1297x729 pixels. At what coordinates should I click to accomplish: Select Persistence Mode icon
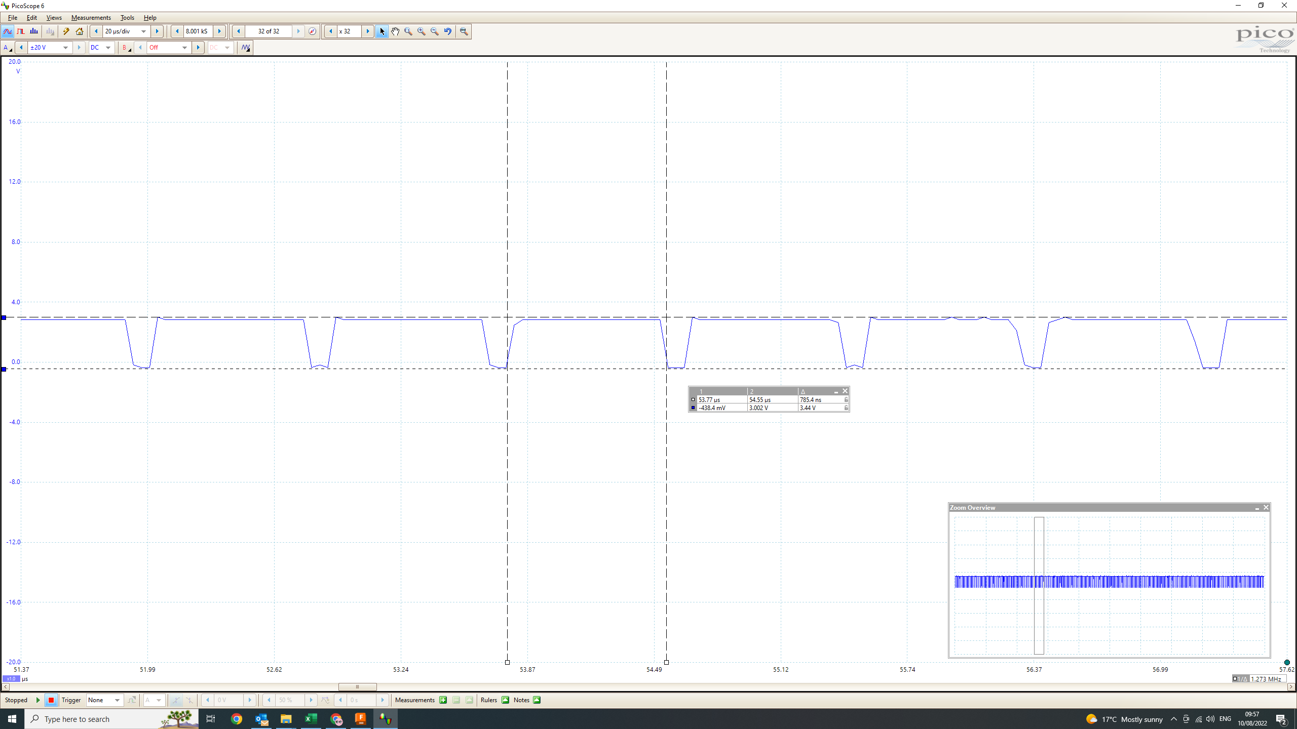tap(21, 31)
